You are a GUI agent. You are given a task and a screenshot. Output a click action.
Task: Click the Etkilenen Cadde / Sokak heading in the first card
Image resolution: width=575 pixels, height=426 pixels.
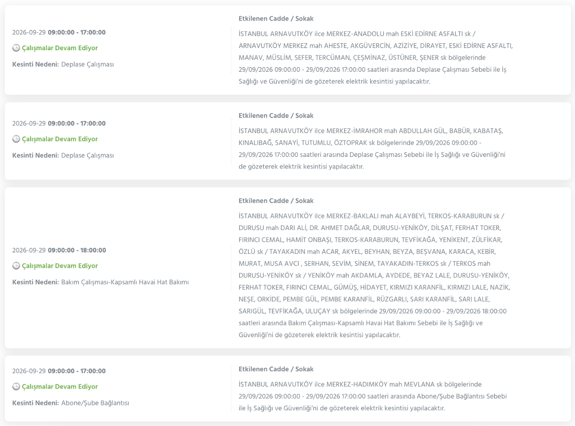click(x=276, y=19)
